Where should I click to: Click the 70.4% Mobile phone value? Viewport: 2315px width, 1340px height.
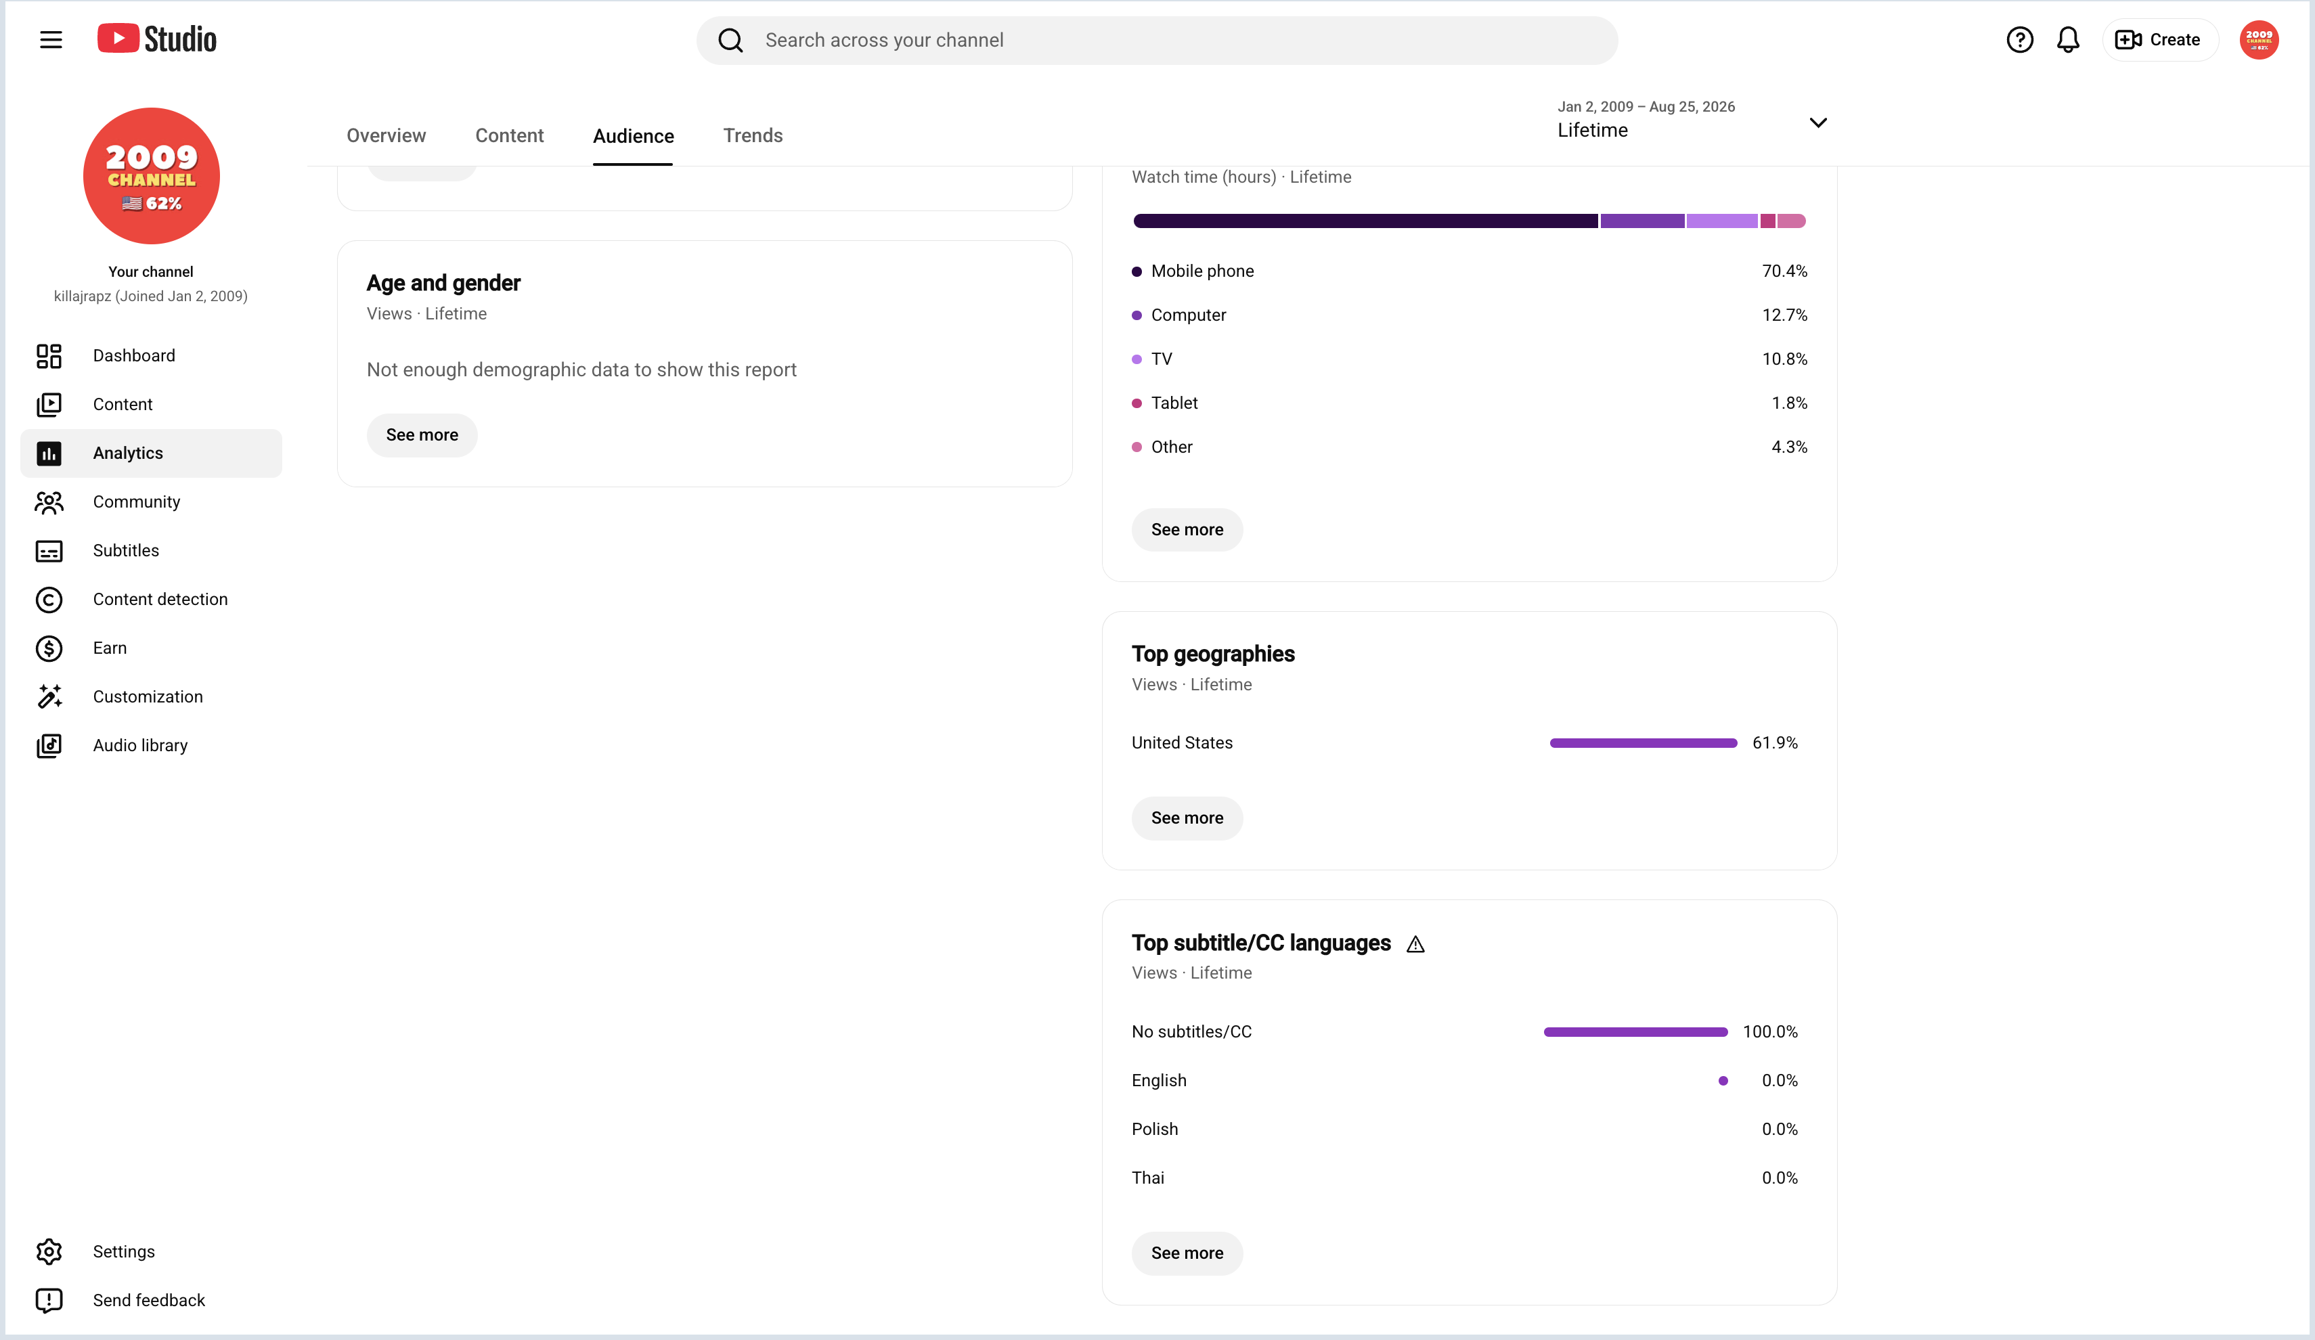1784,271
